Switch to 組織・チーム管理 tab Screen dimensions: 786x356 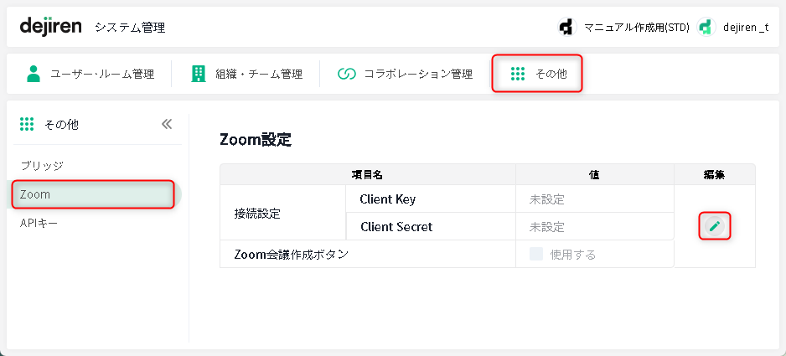(259, 74)
